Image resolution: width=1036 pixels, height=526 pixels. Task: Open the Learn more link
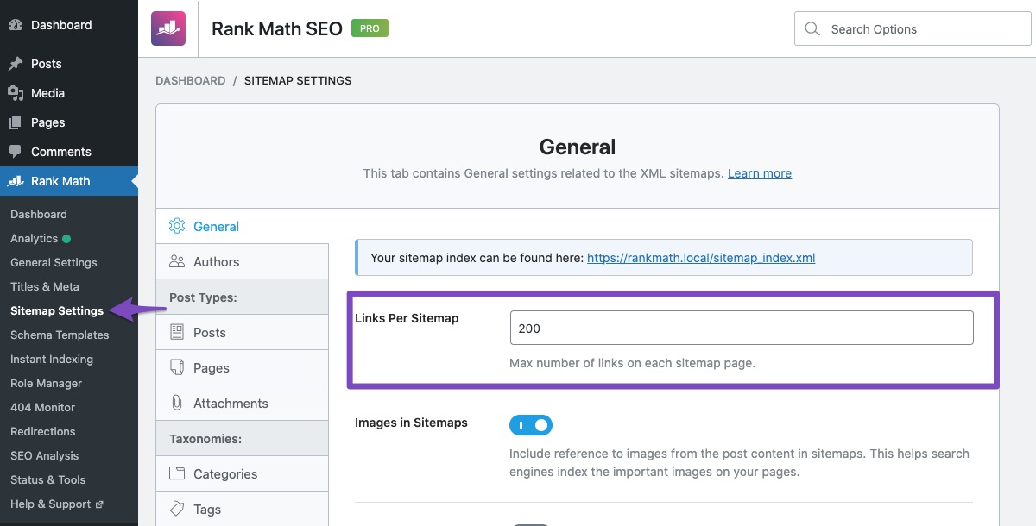point(759,173)
